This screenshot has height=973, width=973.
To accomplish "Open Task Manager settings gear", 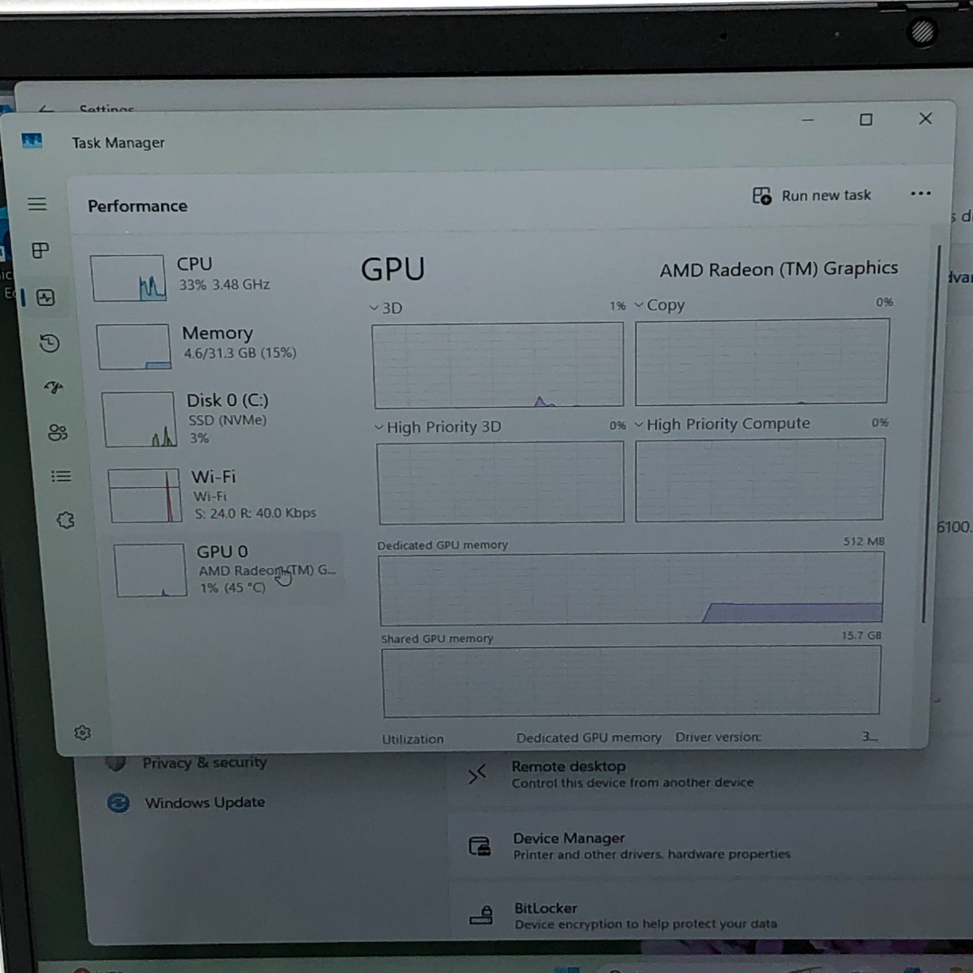I will point(82,733).
